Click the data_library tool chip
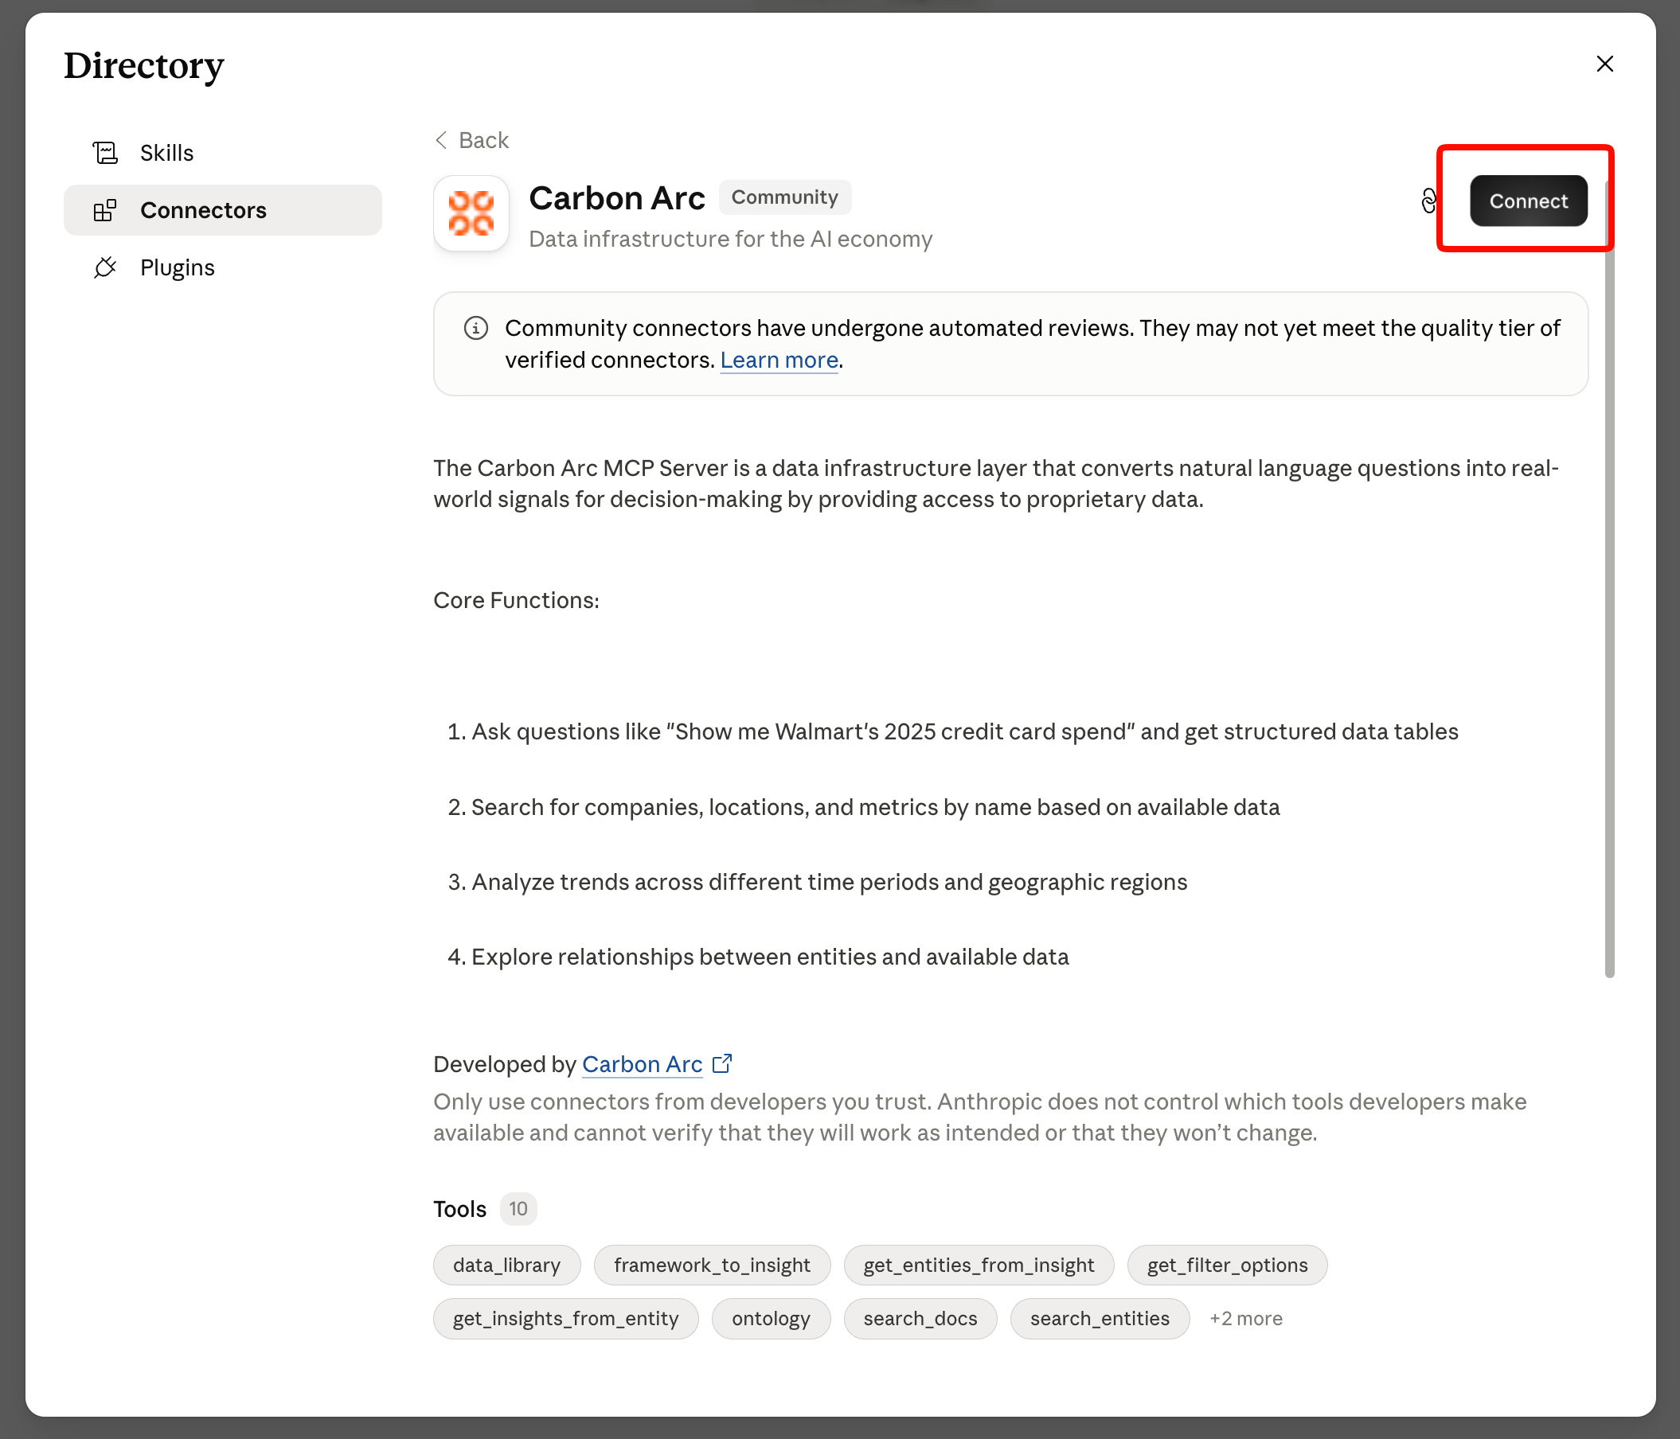 point(506,1265)
